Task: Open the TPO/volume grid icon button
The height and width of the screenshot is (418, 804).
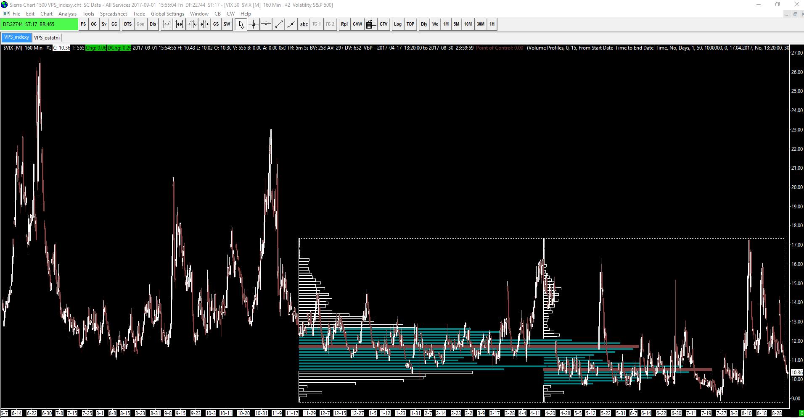Action: [370, 24]
